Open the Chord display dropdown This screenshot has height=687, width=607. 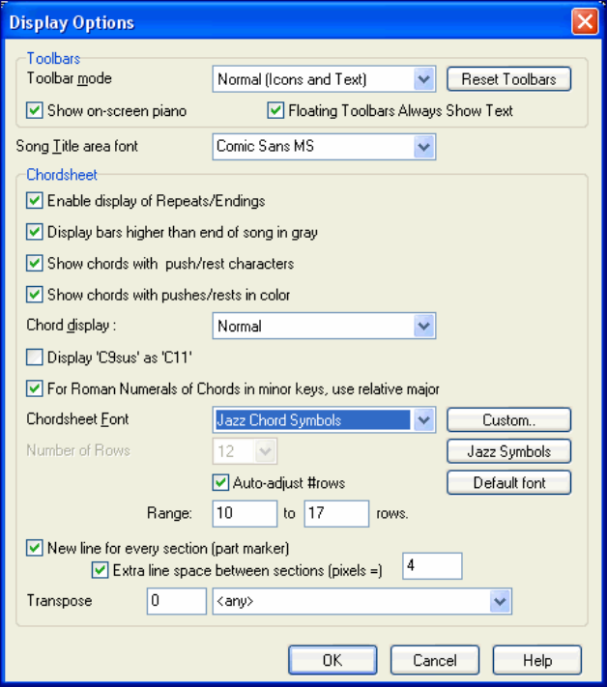tap(423, 327)
